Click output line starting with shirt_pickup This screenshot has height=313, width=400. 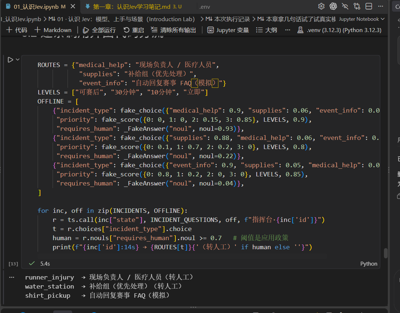click(x=97, y=296)
